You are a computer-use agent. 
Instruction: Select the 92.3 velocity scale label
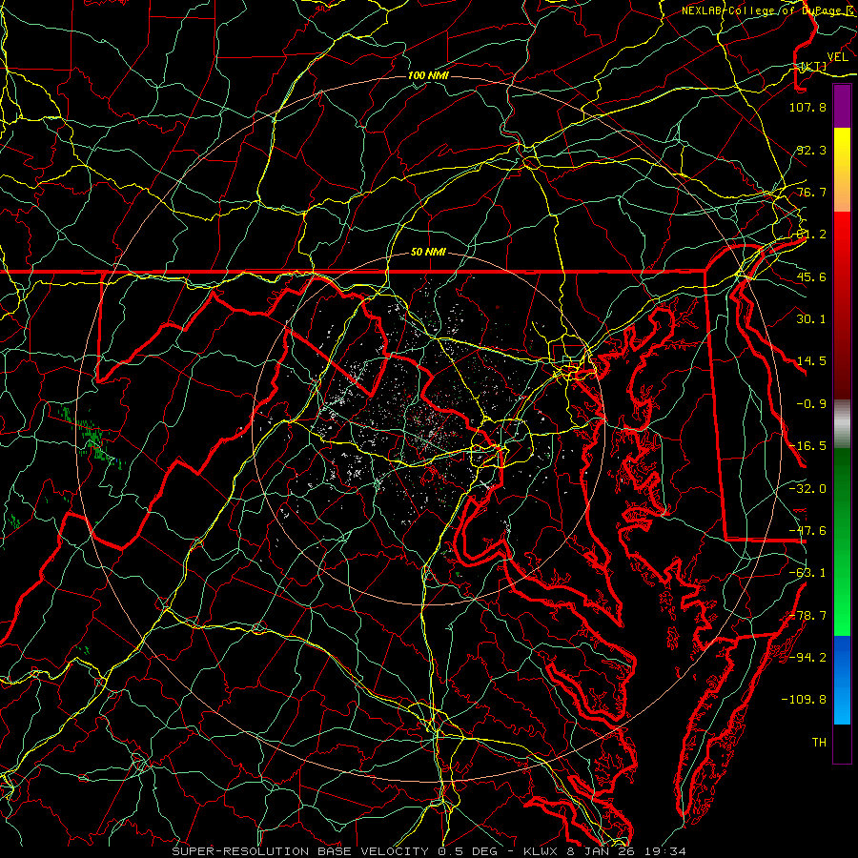(811, 150)
